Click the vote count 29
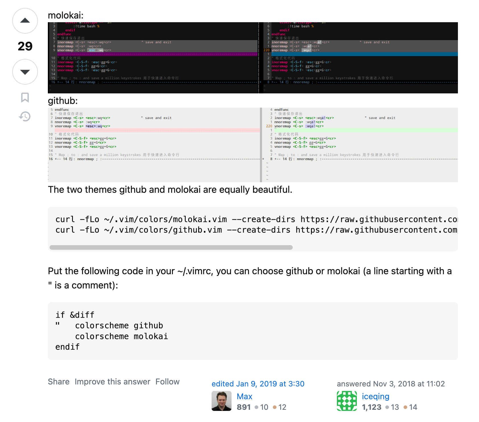This screenshot has width=479, height=422. click(x=25, y=46)
